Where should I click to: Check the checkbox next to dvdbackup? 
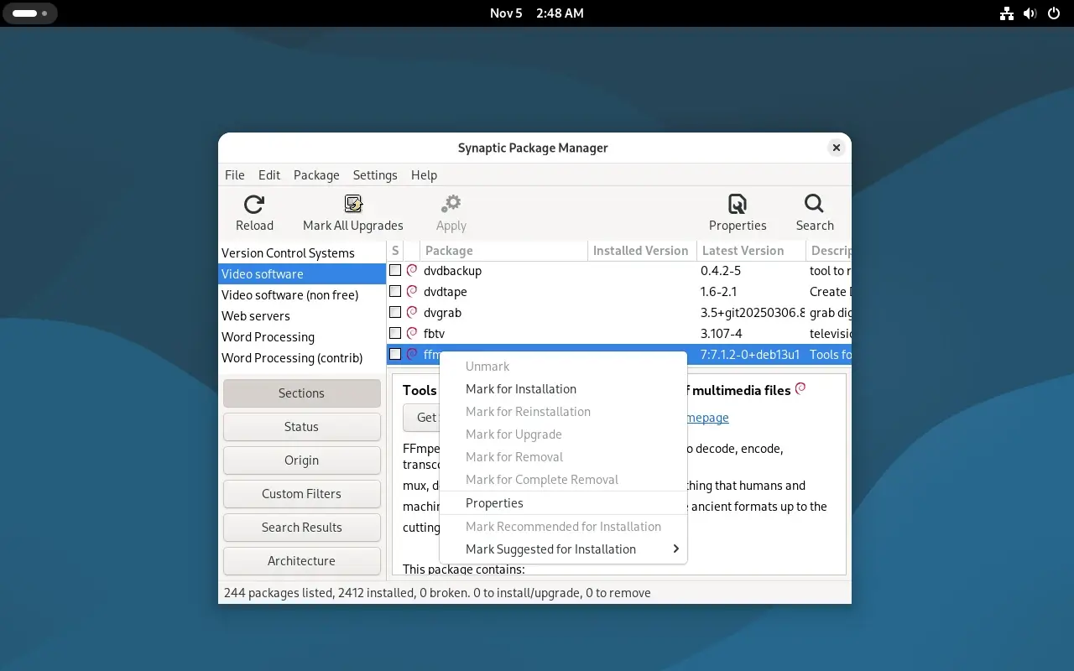click(395, 270)
